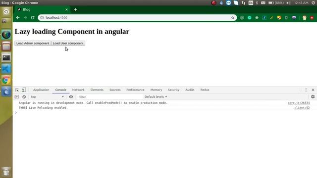
Task: Open the core.js:26534 source link
Action: pyautogui.click(x=299, y=103)
